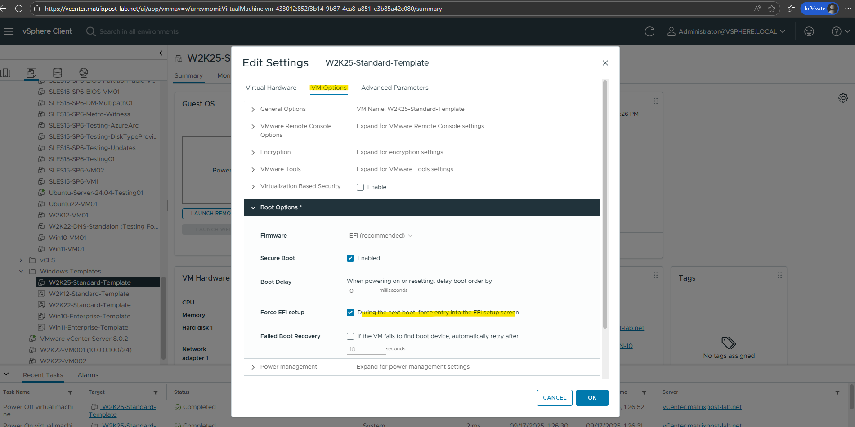
Task: Enable the Failed Boot Recovery checkbox
Action: pos(350,336)
